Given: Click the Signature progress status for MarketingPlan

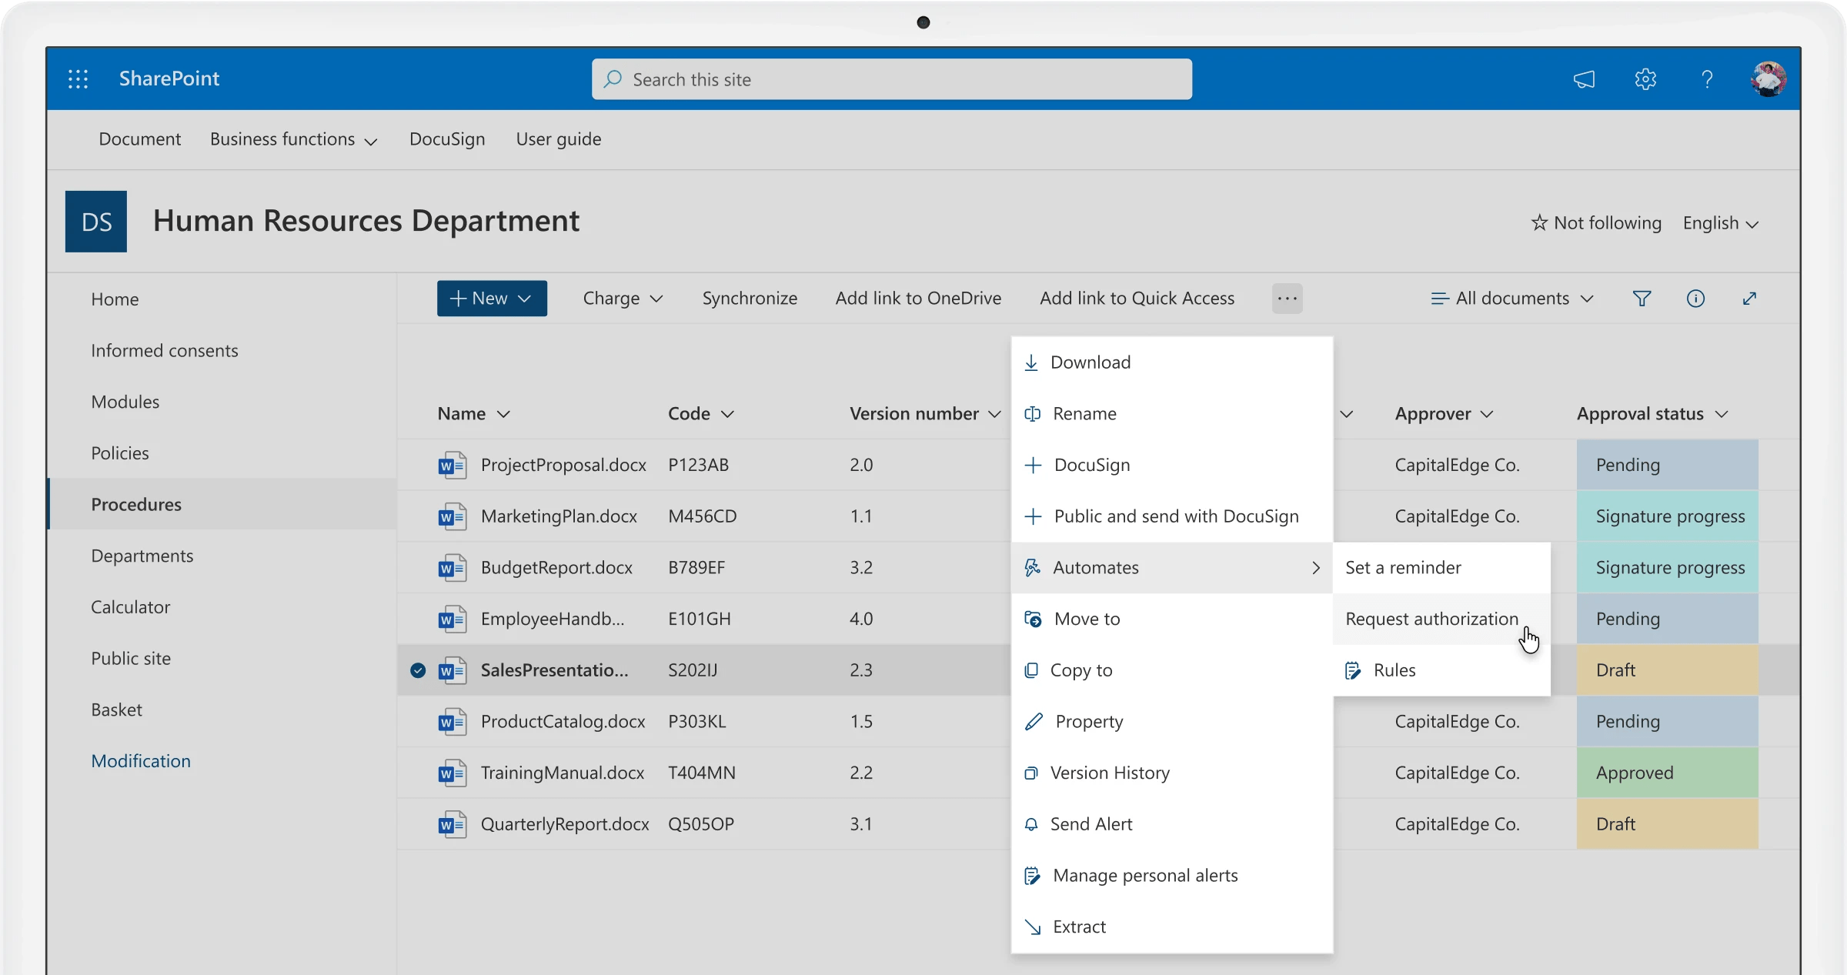Looking at the screenshot, I should (x=1667, y=516).
